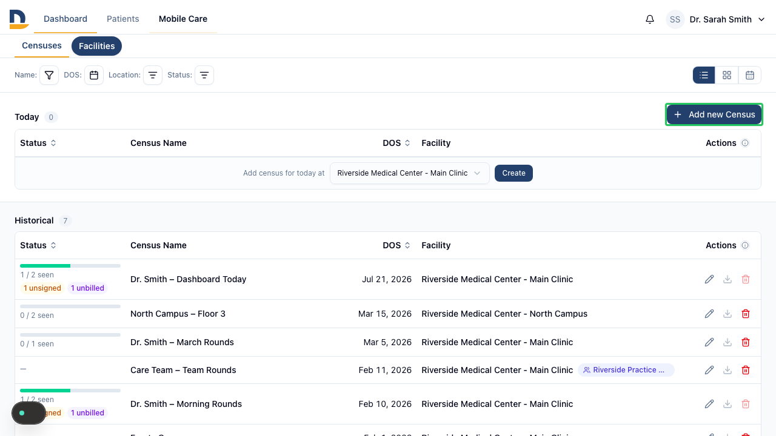Viewport: 776px width, 436px height.
Task: Click the floating dark status widget
Action: tap(29, 413)
